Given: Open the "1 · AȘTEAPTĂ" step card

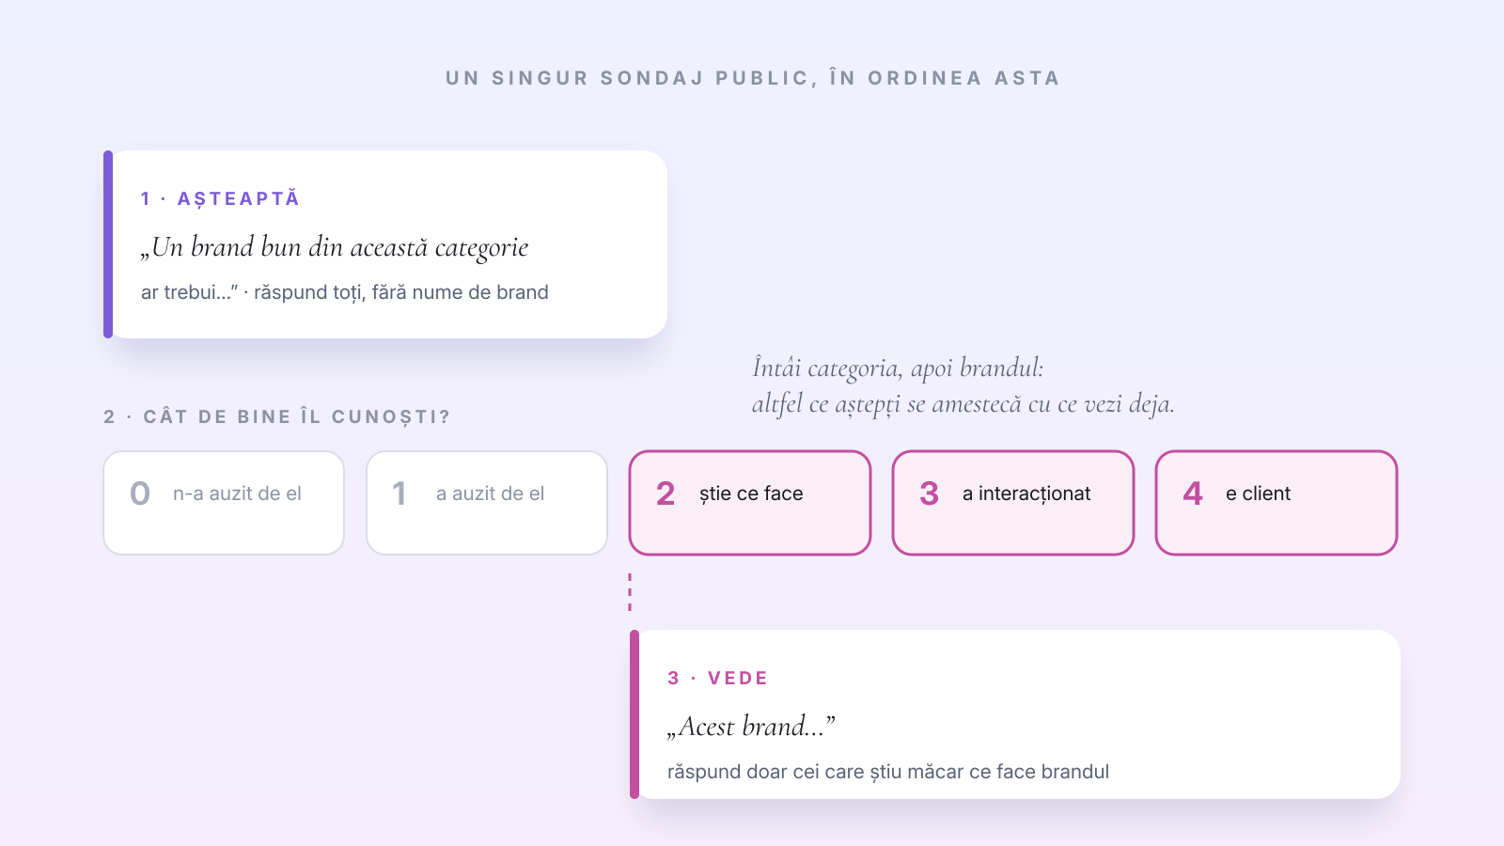Looking at the screenshot, I should pos(385,244).
